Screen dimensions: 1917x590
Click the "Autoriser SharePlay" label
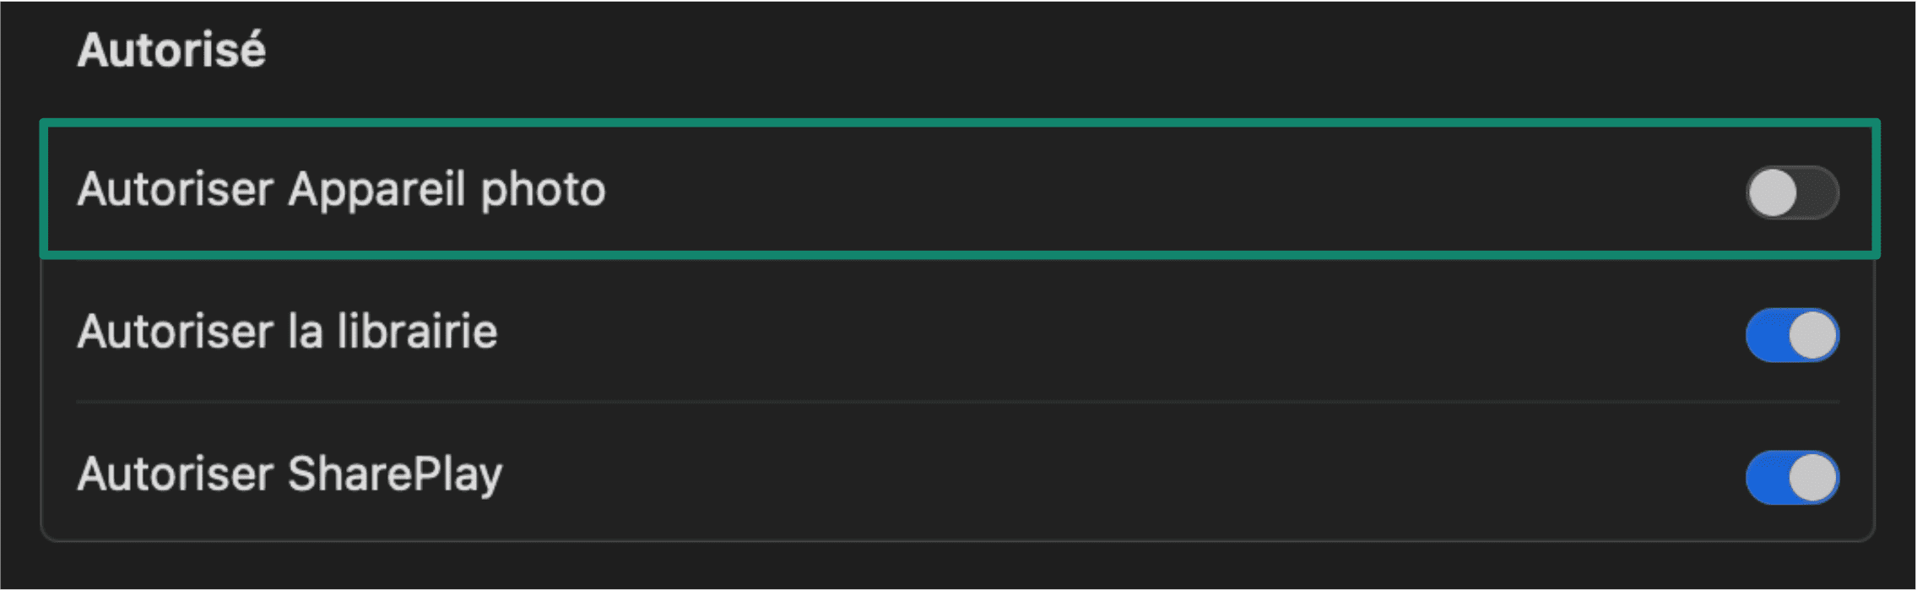pyautogui.click(x=290, y=474)
